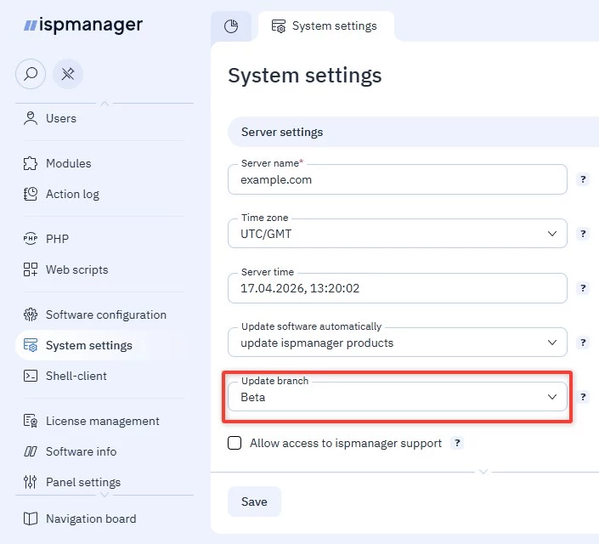Click the pin icon next to search
599x544 pixels.
click(x=68, y=74)
